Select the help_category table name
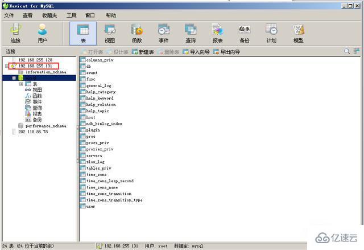 101,92
